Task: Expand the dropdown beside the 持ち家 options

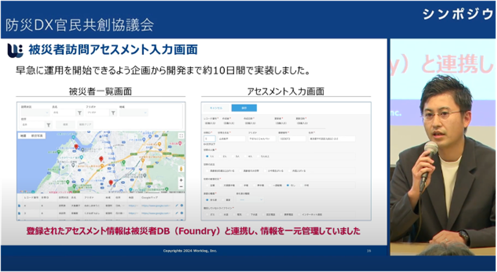Action: [x=250, y=200]
